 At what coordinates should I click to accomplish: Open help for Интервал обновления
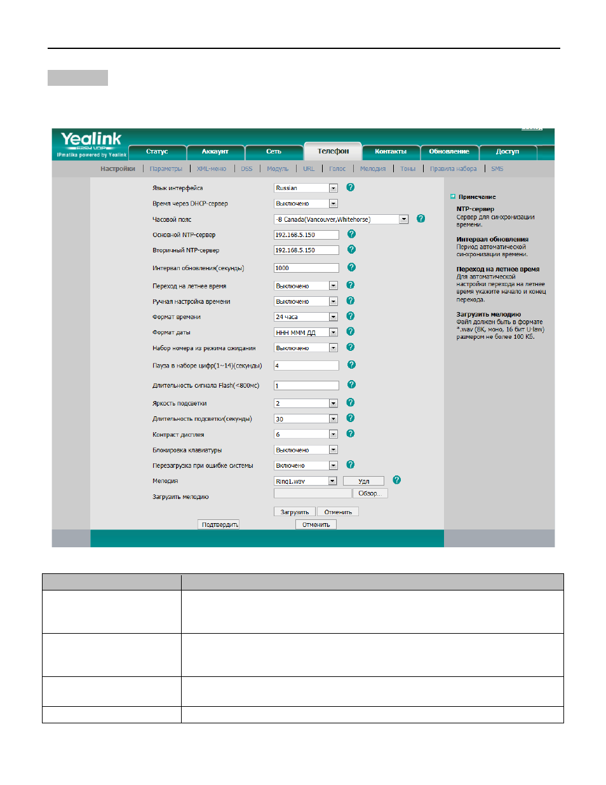351,268
